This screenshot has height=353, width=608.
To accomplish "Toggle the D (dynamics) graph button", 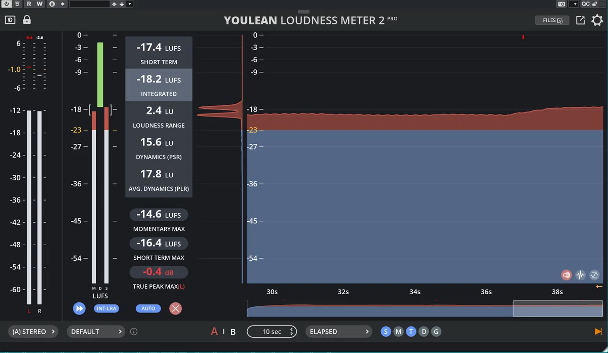I will point(424,332).
